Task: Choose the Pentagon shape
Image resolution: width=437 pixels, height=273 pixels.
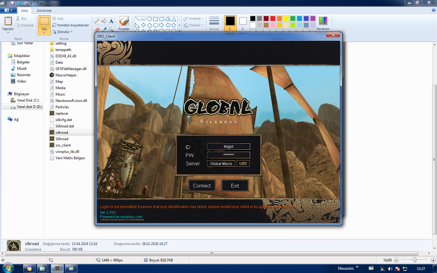Action: (149, 25)
